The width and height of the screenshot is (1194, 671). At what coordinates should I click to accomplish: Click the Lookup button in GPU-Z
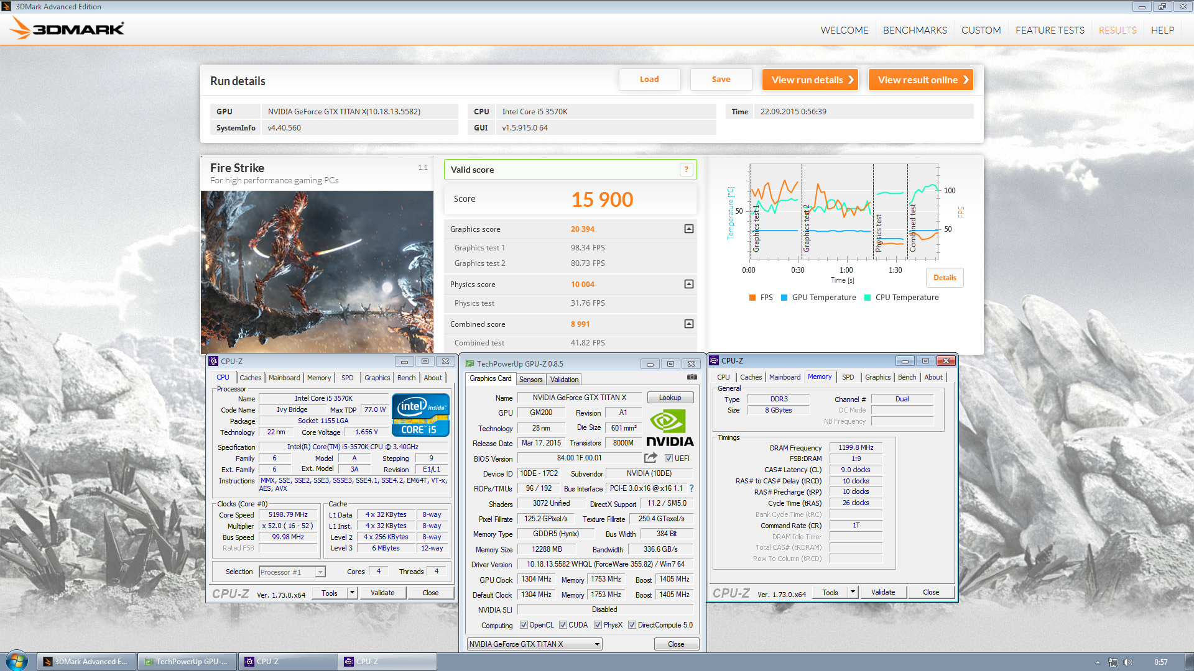click(x=670, y=398)
